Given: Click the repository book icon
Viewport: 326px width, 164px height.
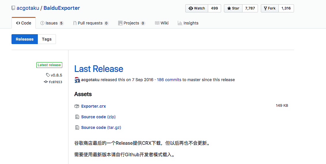Looking at the screenshot, I should pyautogui.click(x=13, y=8).
